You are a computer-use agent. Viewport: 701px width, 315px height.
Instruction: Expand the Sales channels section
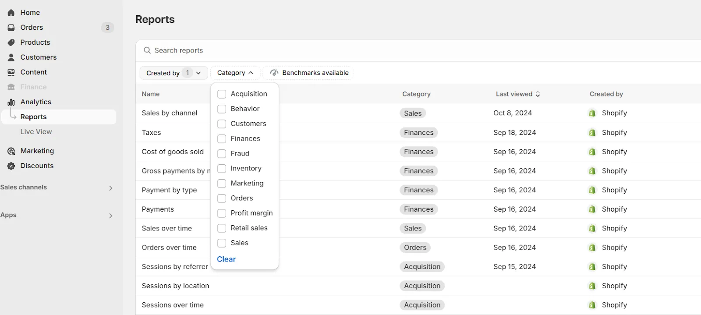110,188
